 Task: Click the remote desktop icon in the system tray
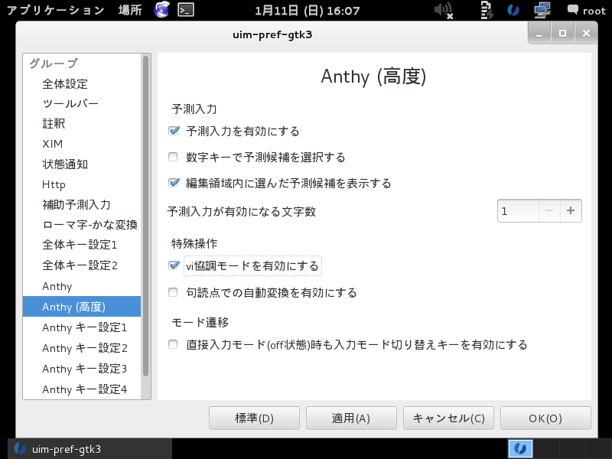pyautogui.click(x=542, y=10)
